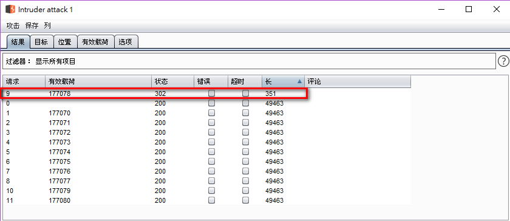Select request number 11 cell
510x221 pixels.
pos(10,201)
